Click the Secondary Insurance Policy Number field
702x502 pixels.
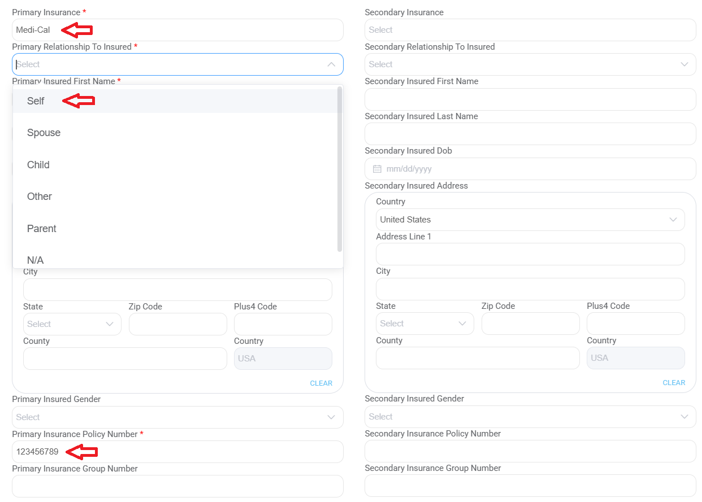[530, 451]
